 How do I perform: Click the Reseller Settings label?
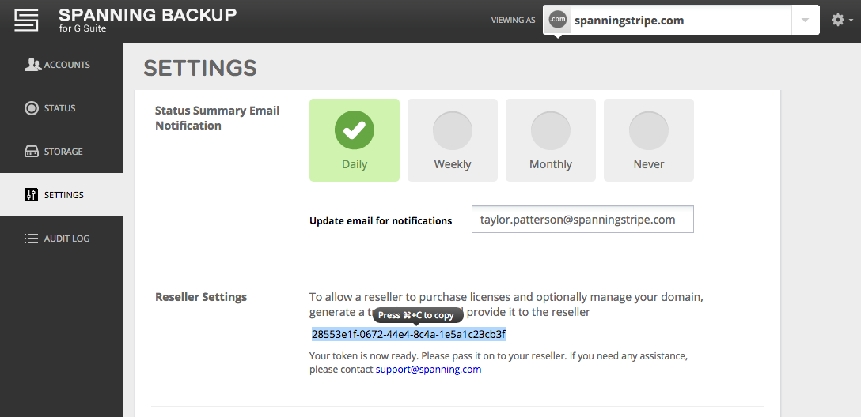(x=201, y=297)
